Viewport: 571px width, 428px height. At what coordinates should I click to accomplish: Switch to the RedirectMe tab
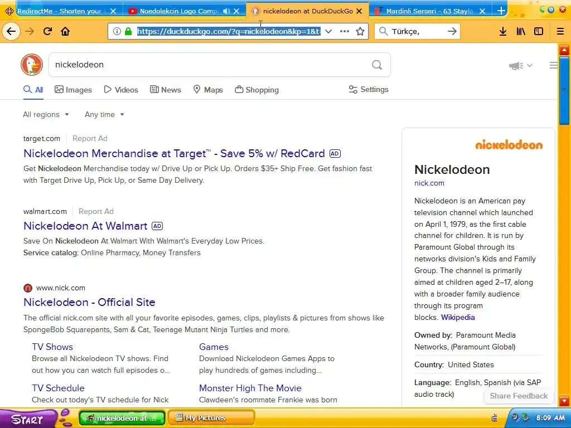pos(59,11)
